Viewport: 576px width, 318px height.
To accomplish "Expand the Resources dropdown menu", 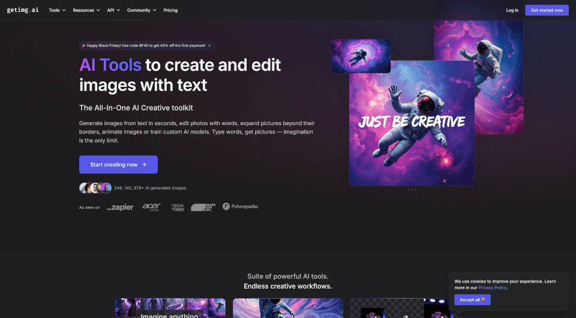I will point(87,10).
